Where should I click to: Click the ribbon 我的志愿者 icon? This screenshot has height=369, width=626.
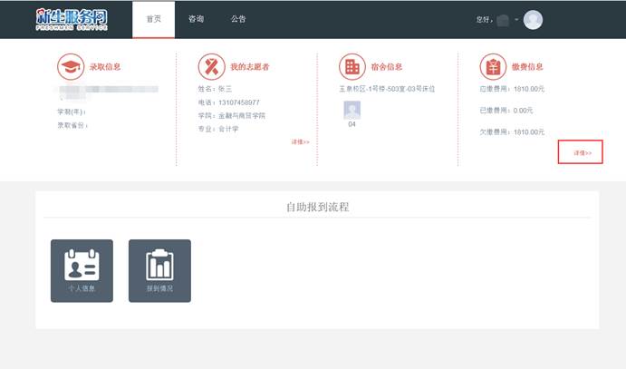tap(212, 67)
